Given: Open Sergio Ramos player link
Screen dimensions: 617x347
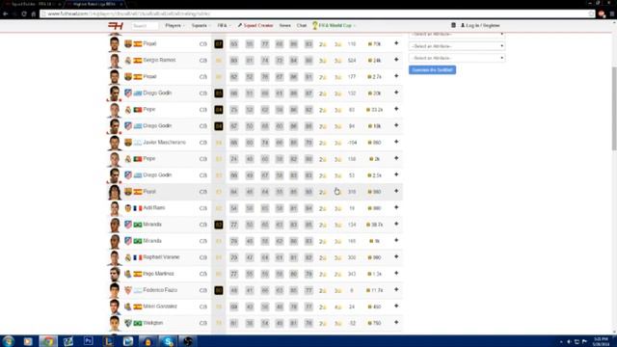Looking at the screenshot, I should coord(159,60).
